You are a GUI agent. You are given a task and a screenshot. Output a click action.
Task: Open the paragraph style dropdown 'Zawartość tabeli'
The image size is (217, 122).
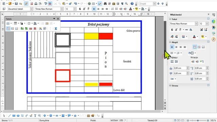[32, 9]
